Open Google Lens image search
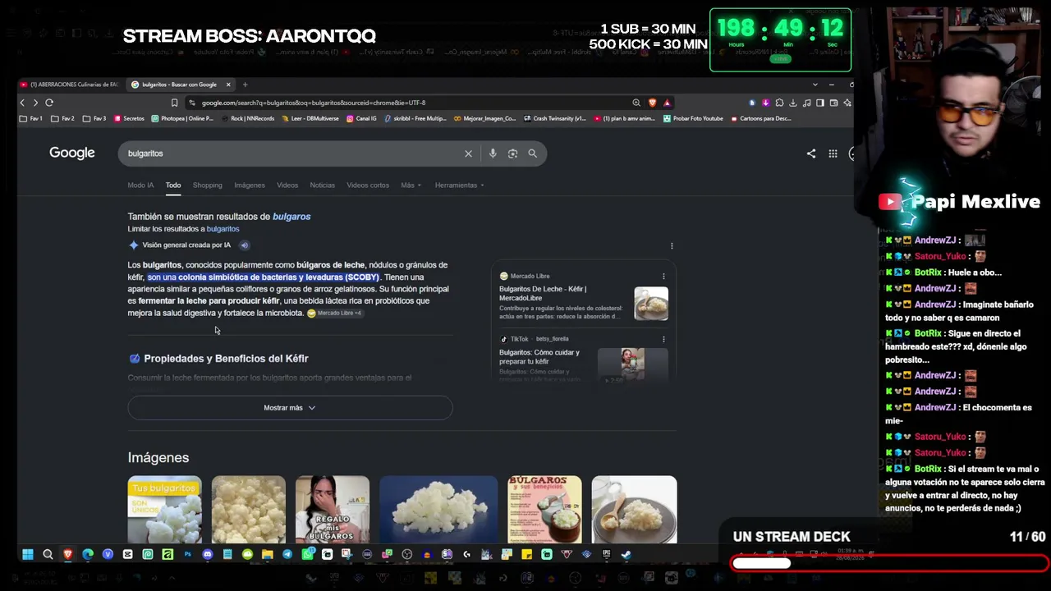Image resolution: width=1051 pixels, height=591 pixels. click(x=512, y=153)
